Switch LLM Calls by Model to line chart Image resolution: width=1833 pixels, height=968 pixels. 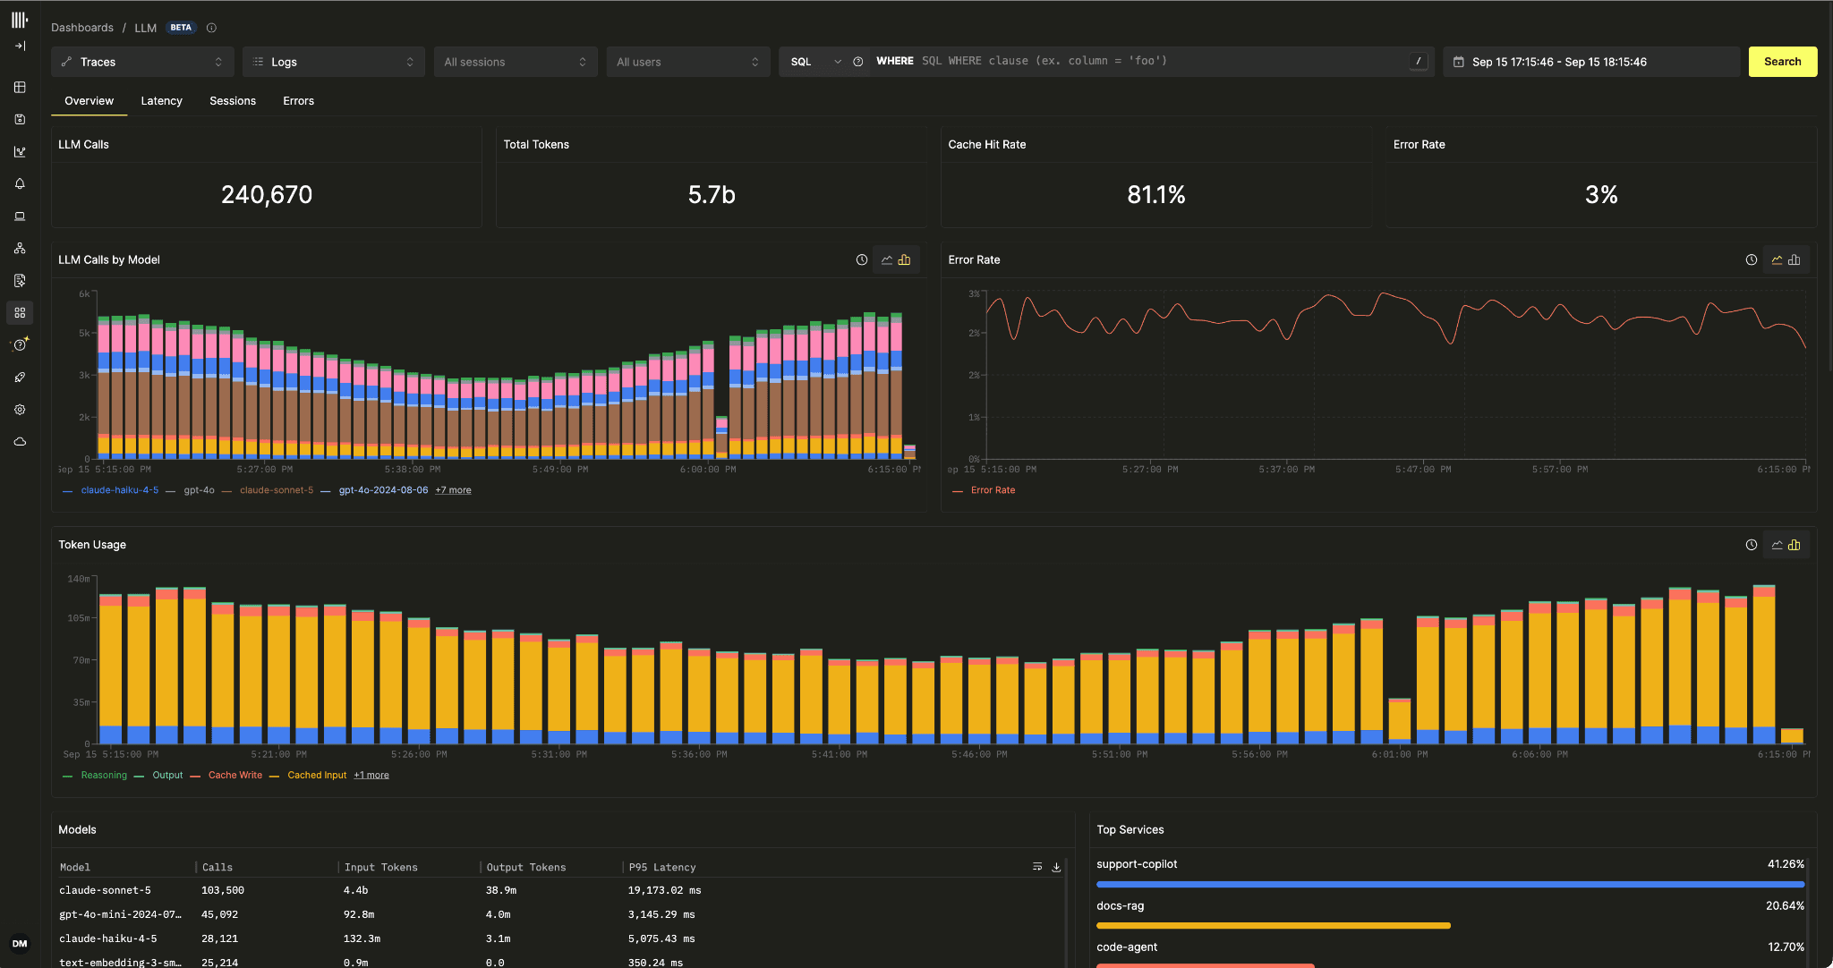[886, 260]
